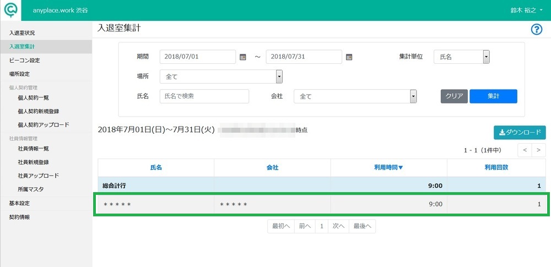Click the 最後へ pagination button
551x267 pixels.
point(363,226)
